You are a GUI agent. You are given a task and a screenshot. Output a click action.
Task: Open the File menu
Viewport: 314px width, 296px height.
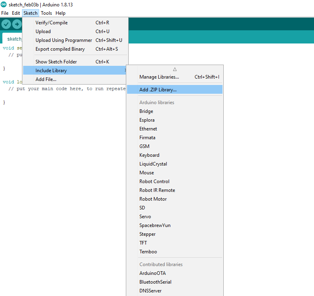[x=5, y=13]
